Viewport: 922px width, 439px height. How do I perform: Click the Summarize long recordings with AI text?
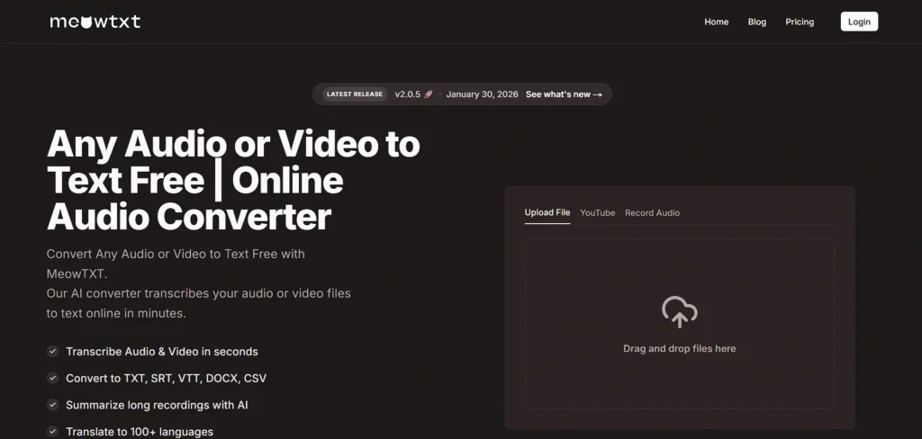(x=157, y=405)
